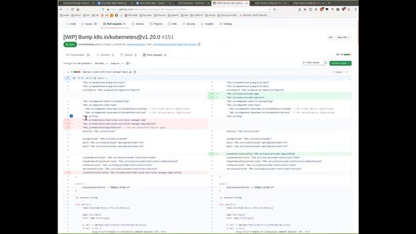416x234 pixels.
Task: Click the PR author username link
Action: 86,45
